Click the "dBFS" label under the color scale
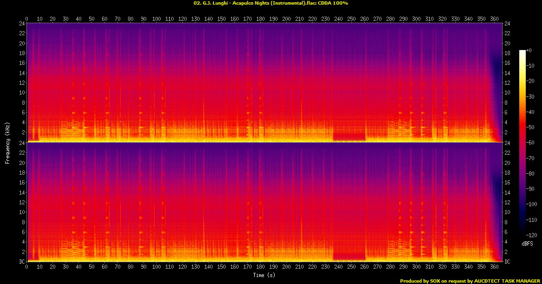The width and height of the screenshot is (542, 284). pos(527,244)
